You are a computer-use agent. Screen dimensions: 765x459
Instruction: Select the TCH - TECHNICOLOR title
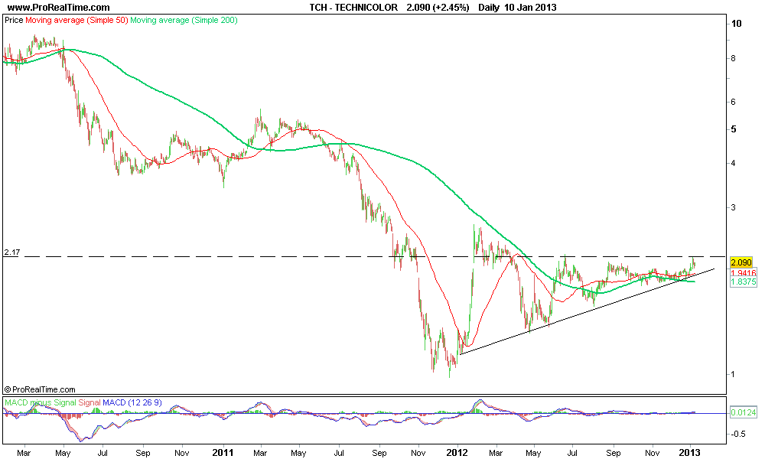point(353,8)
